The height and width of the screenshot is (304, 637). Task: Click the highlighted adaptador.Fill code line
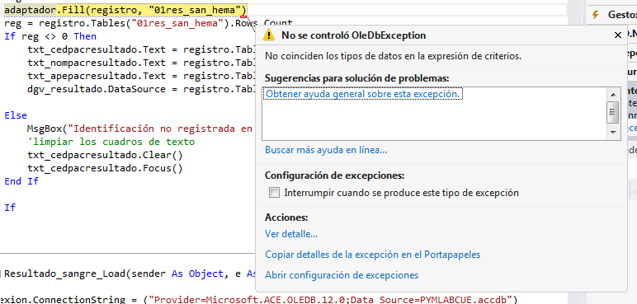click(x=125, y=9)
